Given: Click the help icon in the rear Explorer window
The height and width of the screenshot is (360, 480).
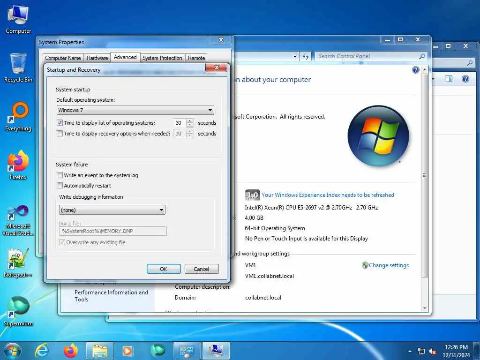Looking at the screenshot, I should click(465, 79).
